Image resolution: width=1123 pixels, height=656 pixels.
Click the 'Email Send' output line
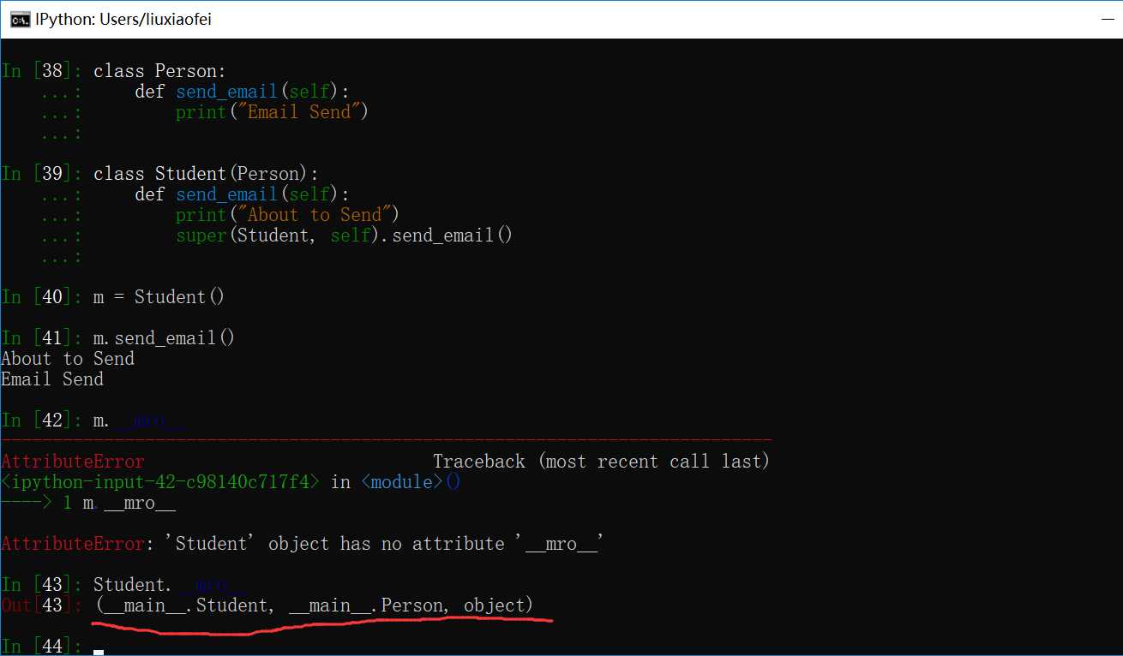click(x=52, y=379)
